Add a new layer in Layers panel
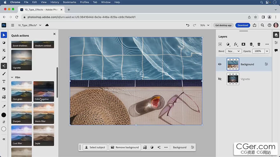The width and height of the screenshot is (280, 157). click(220, 44)
